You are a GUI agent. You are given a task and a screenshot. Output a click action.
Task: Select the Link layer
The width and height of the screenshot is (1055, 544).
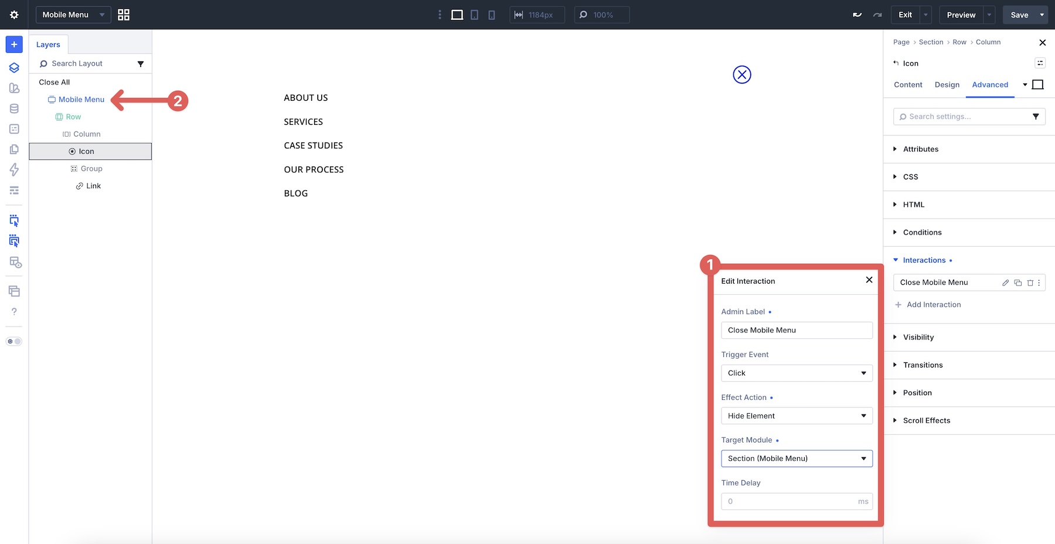pyautogui.click(x=89, y=186)
